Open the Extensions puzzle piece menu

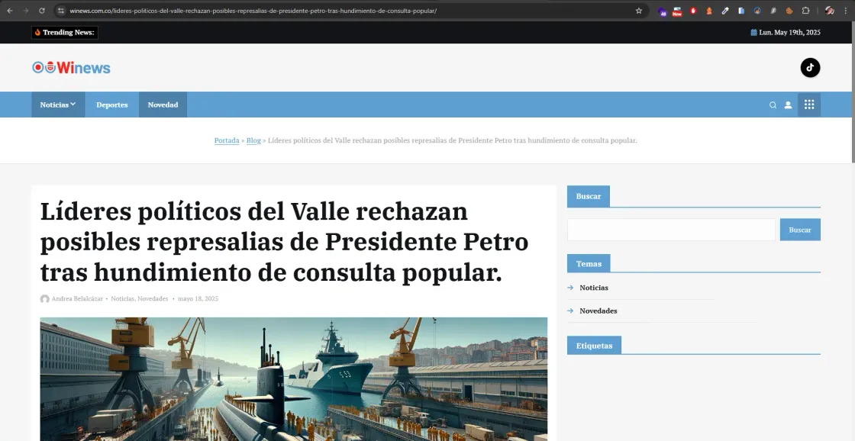[805, 11]
